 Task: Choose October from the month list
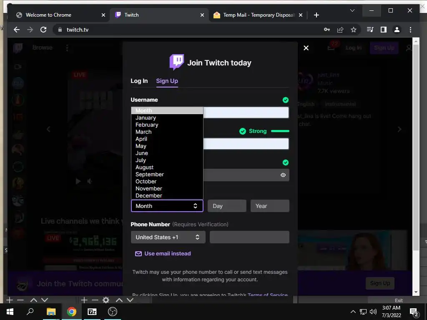167,182
